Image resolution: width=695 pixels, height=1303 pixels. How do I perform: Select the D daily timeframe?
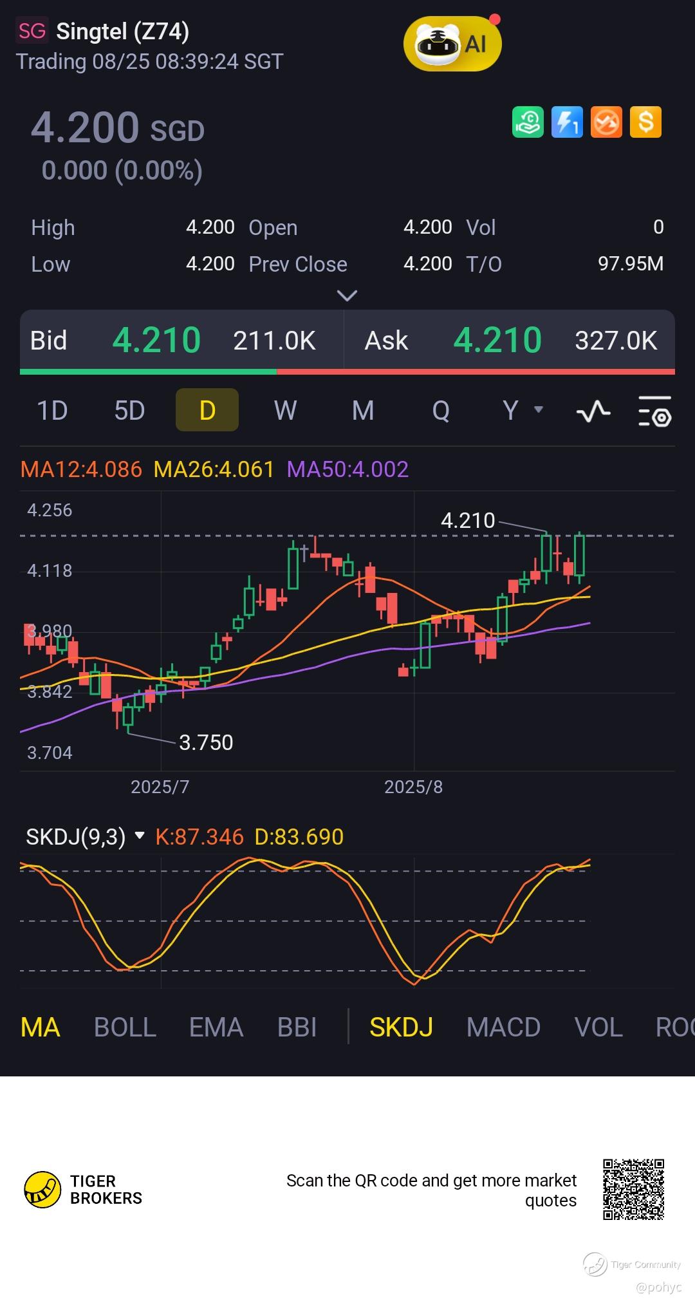click(x=207, y=410)
